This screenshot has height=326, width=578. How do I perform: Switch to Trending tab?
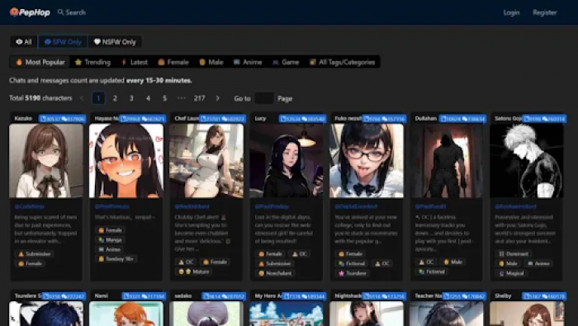[x=92, y=62]
